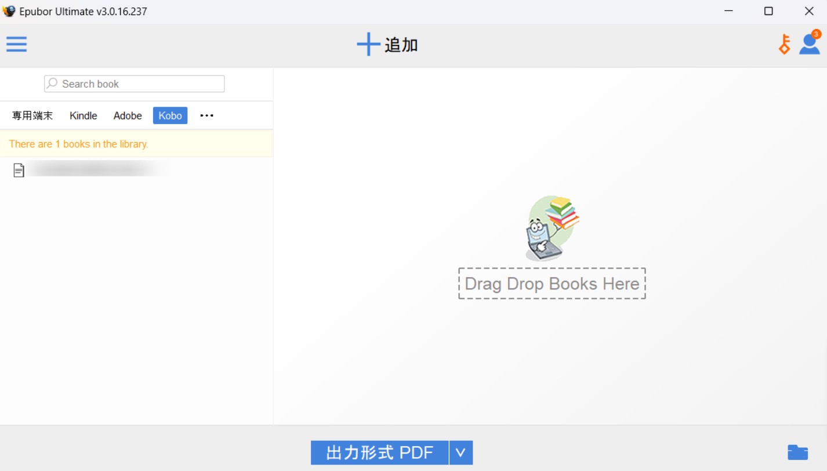Expand the output format dropdown arrow
This screenshot has width=827, height=471.
[461, 452]
